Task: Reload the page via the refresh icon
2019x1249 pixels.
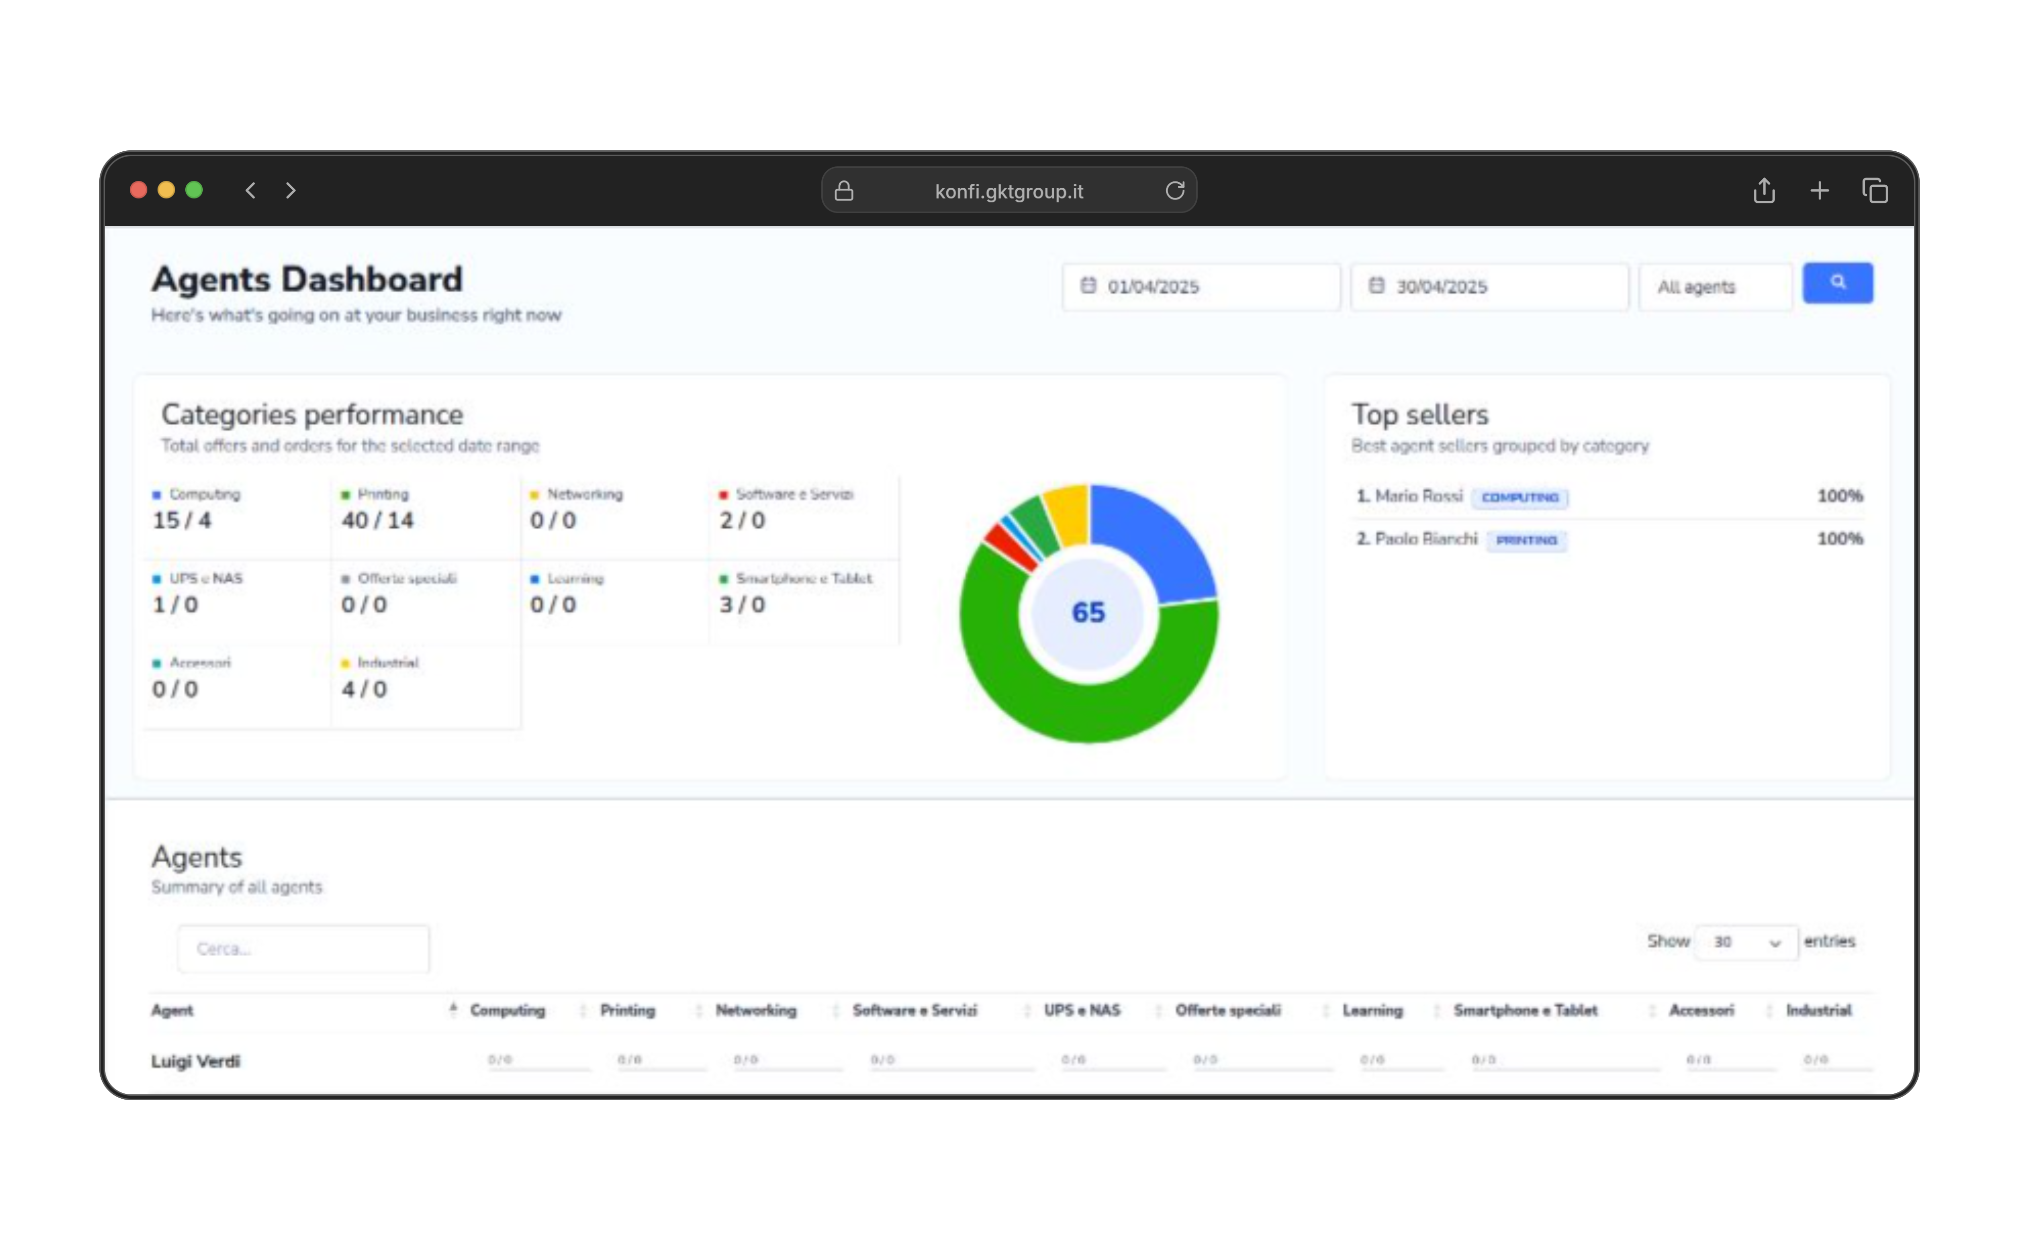Action: (x=1175, y=190)
